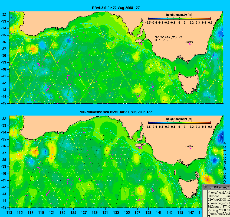Click the longitude label 145 on the x-axis

[180, 212]
